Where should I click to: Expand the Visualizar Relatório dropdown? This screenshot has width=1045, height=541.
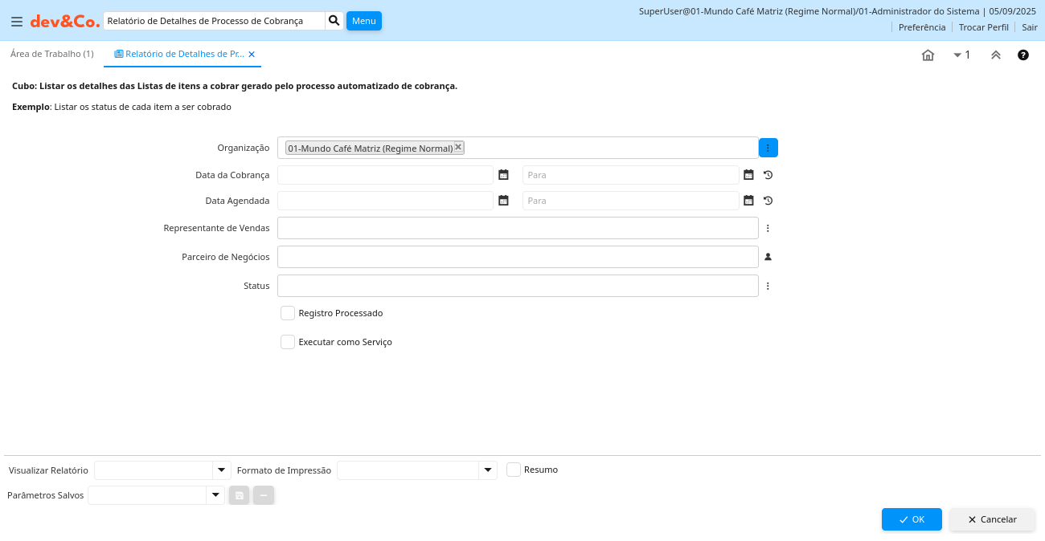click(x=221, y=470)
